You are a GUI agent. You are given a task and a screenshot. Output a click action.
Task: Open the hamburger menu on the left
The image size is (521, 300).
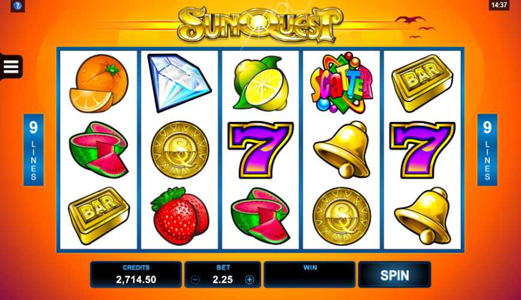tap(11, 67)
